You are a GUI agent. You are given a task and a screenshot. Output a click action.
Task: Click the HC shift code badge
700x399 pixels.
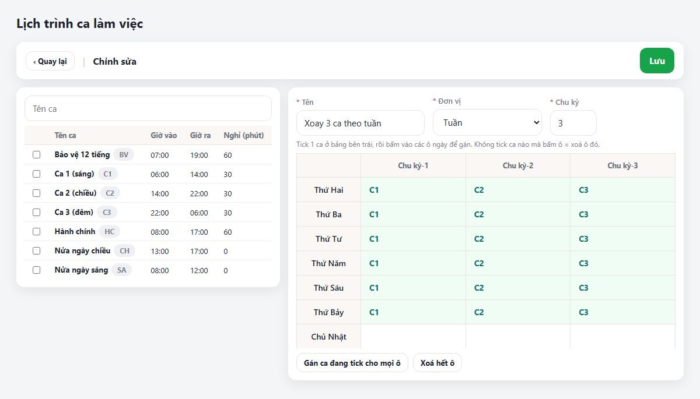pos(109,232)
